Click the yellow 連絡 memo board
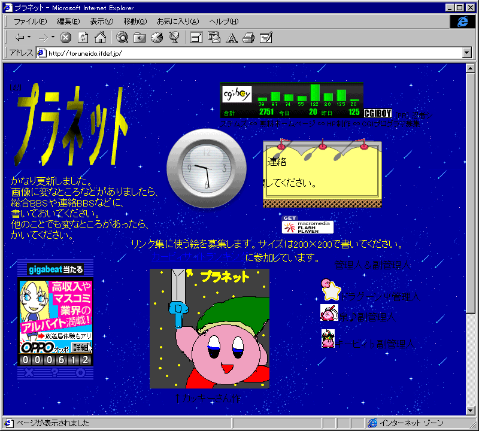Image resolution: width=479 pixels, height=431 pixels. (x=322, y=173)
